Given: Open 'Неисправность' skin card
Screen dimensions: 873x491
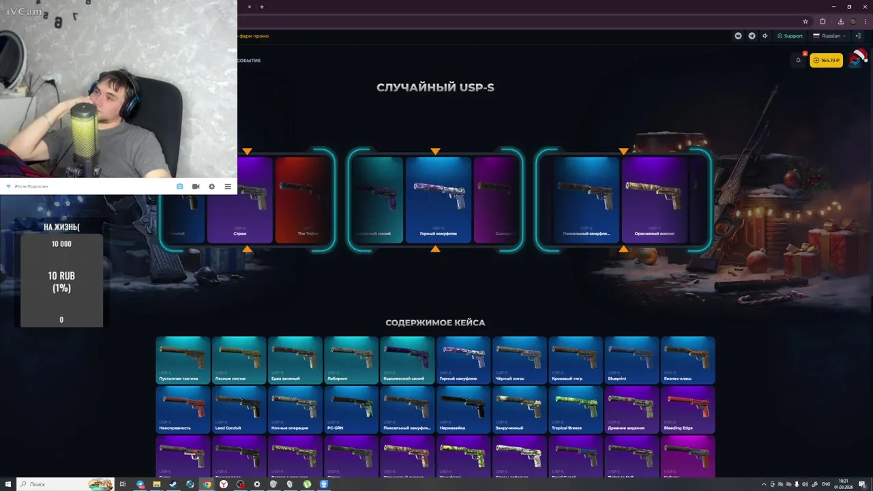Looking at the screenshot, I should [183, 410].
